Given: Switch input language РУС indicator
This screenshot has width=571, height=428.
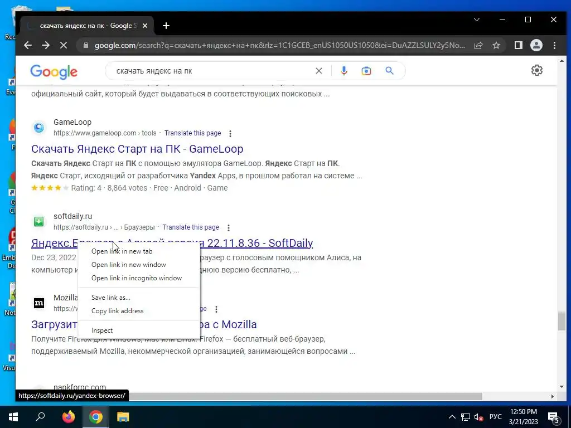Looking at the screenshot, I should coord(495,417).
